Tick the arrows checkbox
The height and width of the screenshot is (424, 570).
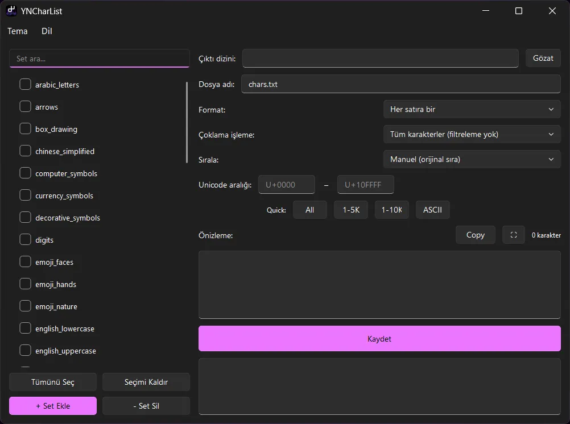[25, 106]
